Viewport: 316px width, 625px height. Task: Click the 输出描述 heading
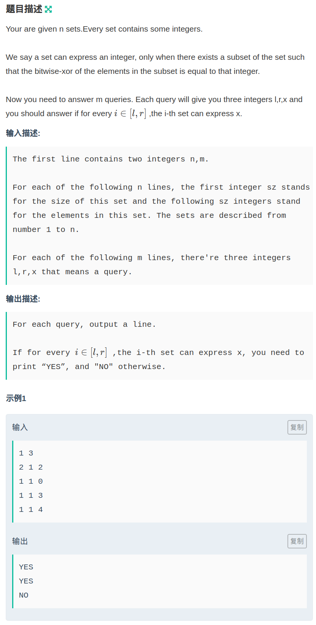[23, 299]
